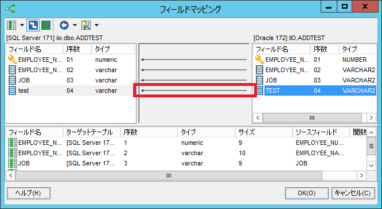
Task: Select key icon of SQL Server EMPLOYEE_N numeric row
Action: click(13, 60)
